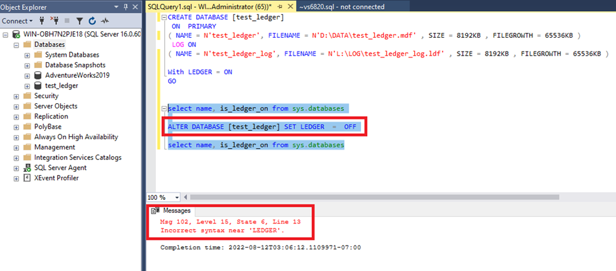The width and height of the screenshot is (616, 271).
Task: Open Object Explorer window position dropdown
Action: [x=116, y=7]
